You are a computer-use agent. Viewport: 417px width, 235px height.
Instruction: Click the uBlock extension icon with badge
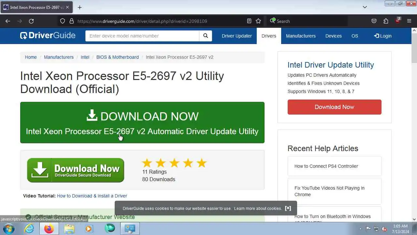coord(398,21)
